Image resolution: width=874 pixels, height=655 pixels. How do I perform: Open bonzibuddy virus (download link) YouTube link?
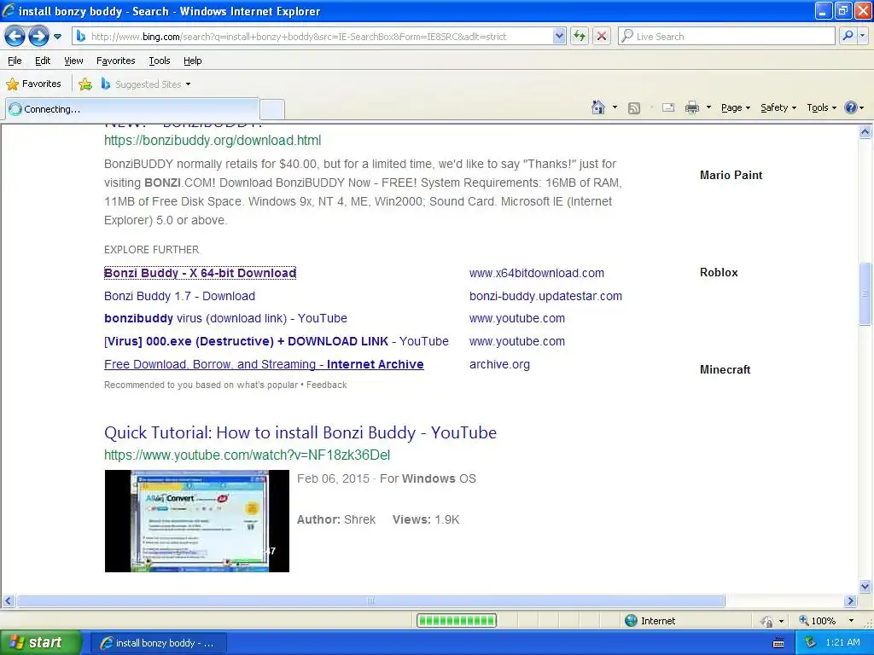tap(225, 318)
